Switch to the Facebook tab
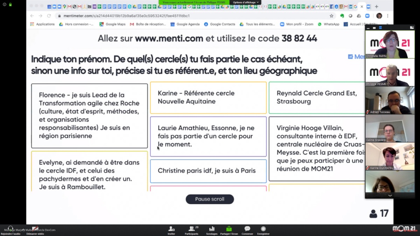The image size is (420, 236). pos(332,7)
